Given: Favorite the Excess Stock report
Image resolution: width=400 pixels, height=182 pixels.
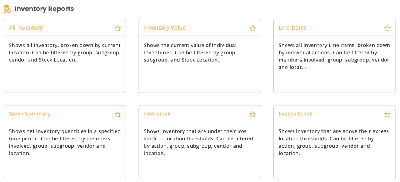Looking at the screenshot, I should coord(387,114).
